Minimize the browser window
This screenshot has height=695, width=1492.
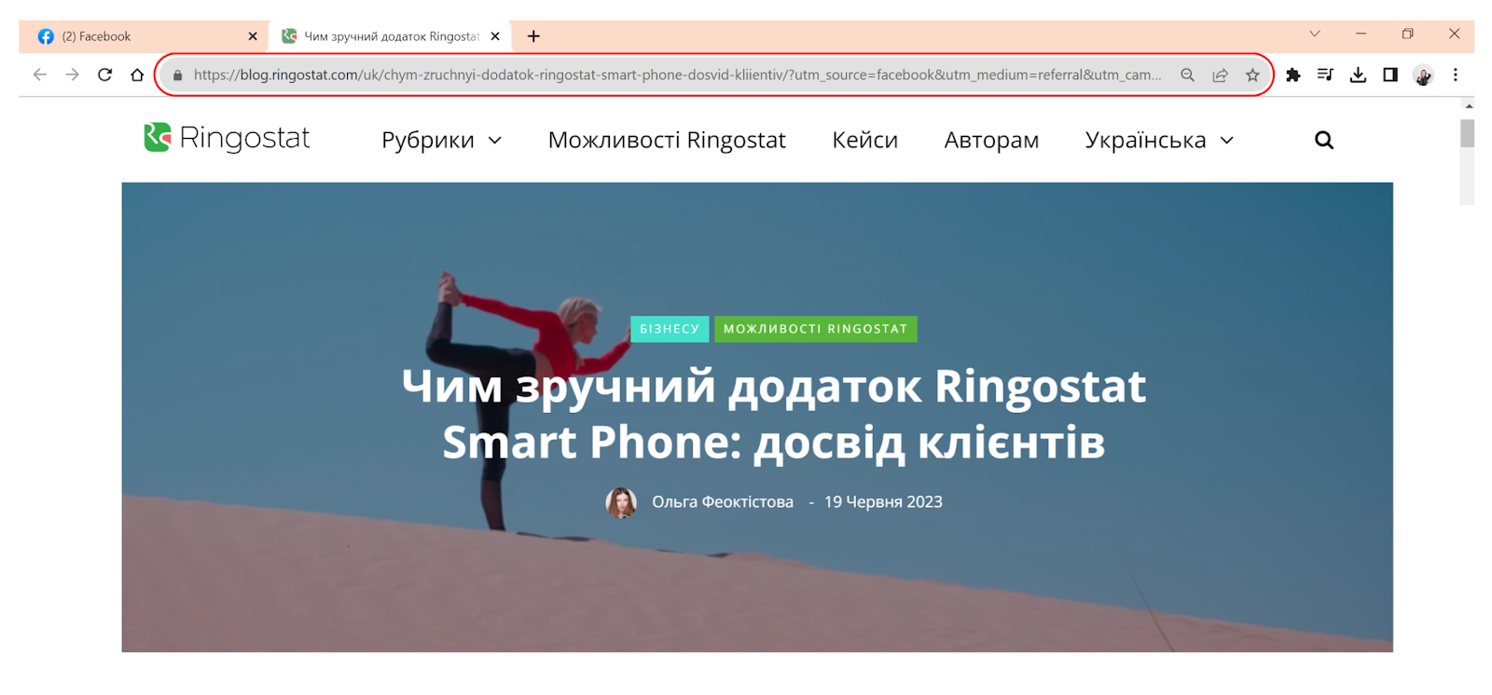coord(1361,34)
